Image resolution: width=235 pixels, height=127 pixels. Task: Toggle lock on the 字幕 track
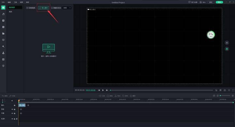click(x=15, y=113)
